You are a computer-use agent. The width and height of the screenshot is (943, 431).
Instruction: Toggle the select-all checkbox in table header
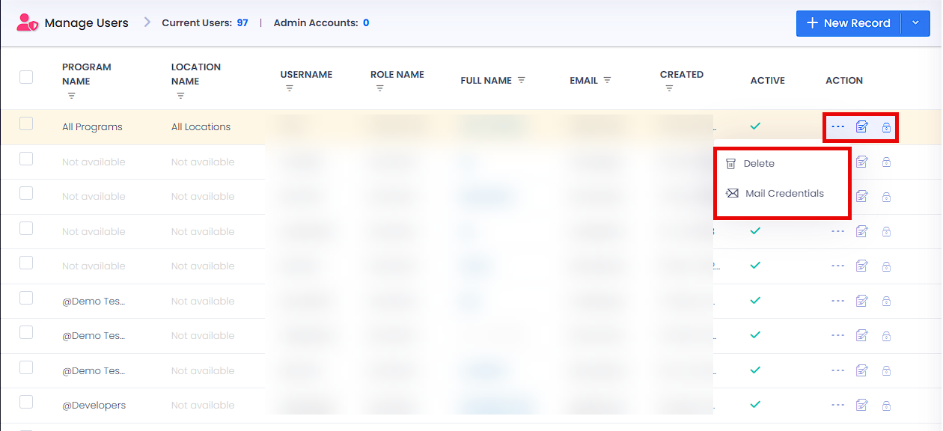[x=26, y=76]
